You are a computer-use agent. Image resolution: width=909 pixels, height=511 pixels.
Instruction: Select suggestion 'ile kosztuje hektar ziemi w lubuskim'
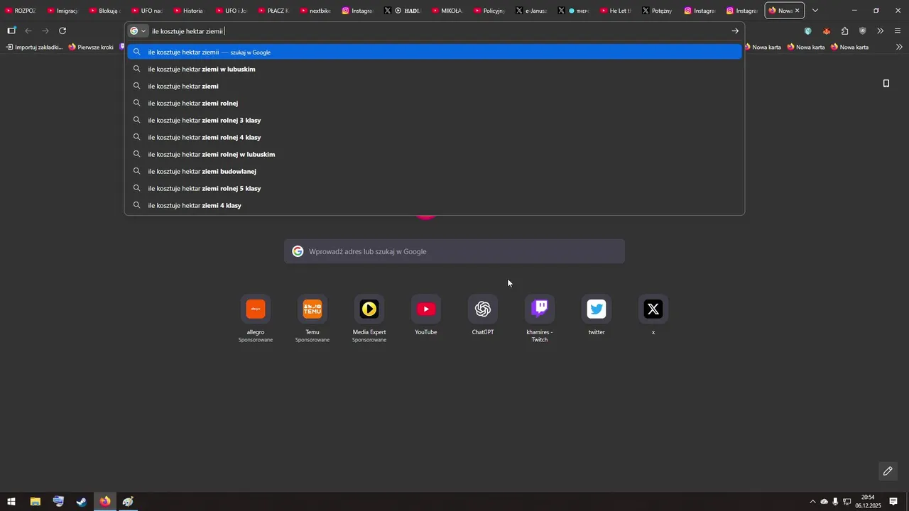(x=435, y=69)
